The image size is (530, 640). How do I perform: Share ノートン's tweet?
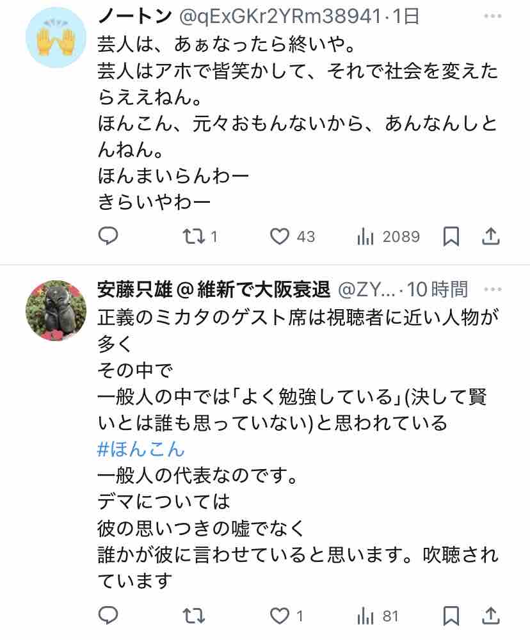coord(490,237)
